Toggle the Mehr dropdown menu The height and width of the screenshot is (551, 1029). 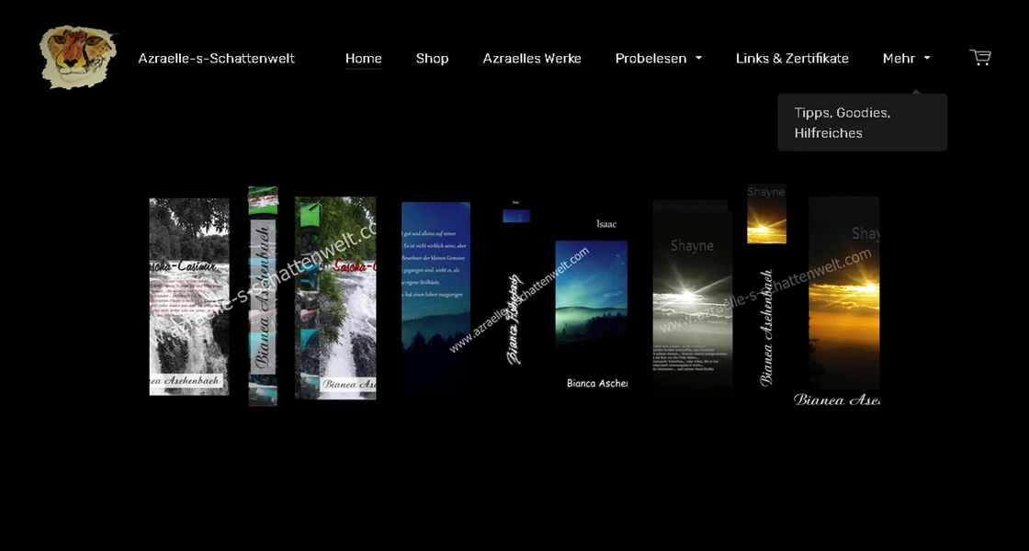906,58
